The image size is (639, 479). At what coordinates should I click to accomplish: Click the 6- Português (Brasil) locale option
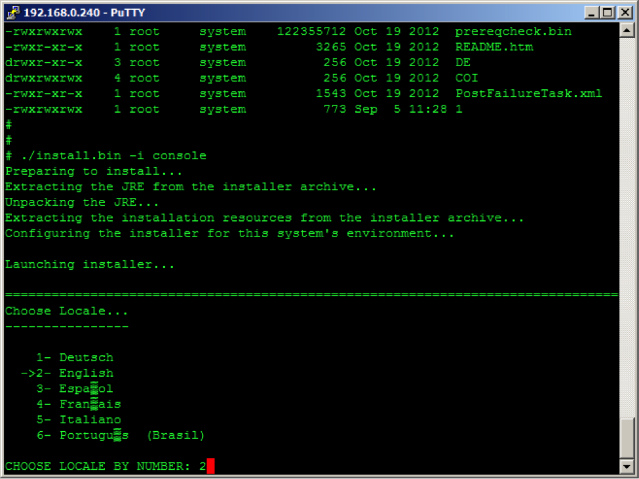pos(120,435)
